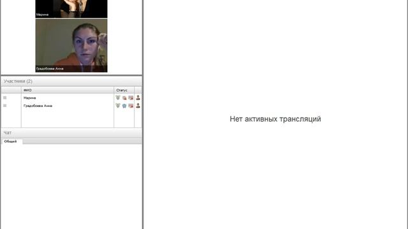Click user profile icon in Марина row

point(138,97)
